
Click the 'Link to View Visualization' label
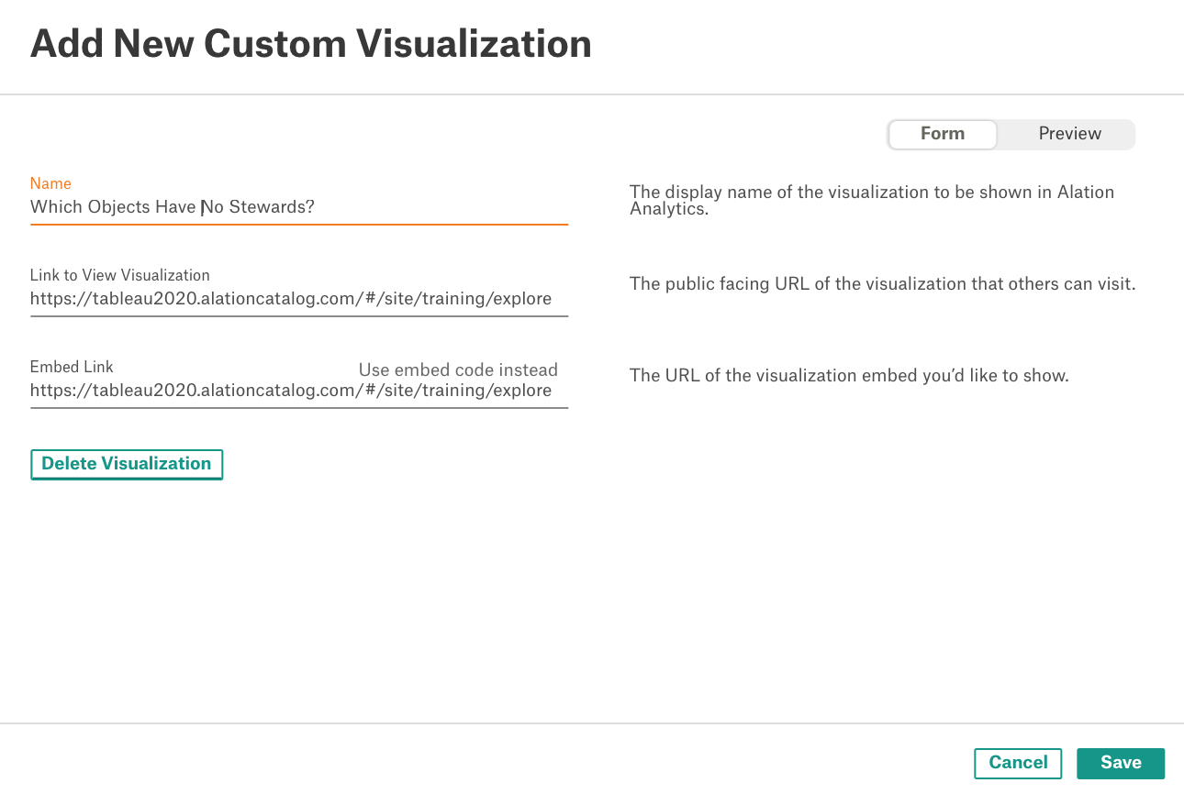120,275
